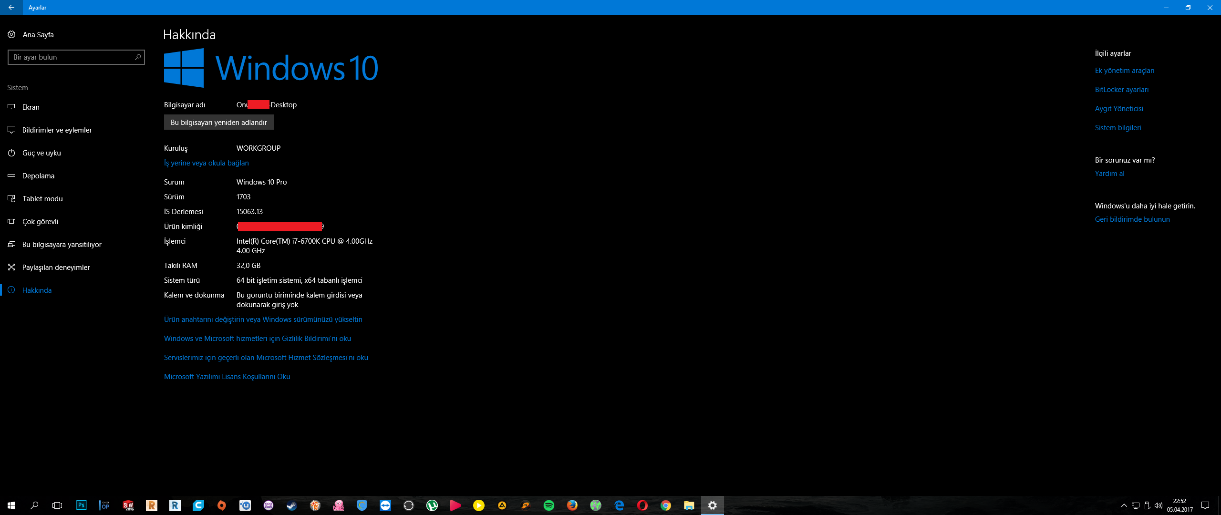Screen dimensions: 1221x515
Task: Launch Photoshop from the taskbar
Action: 81,505
